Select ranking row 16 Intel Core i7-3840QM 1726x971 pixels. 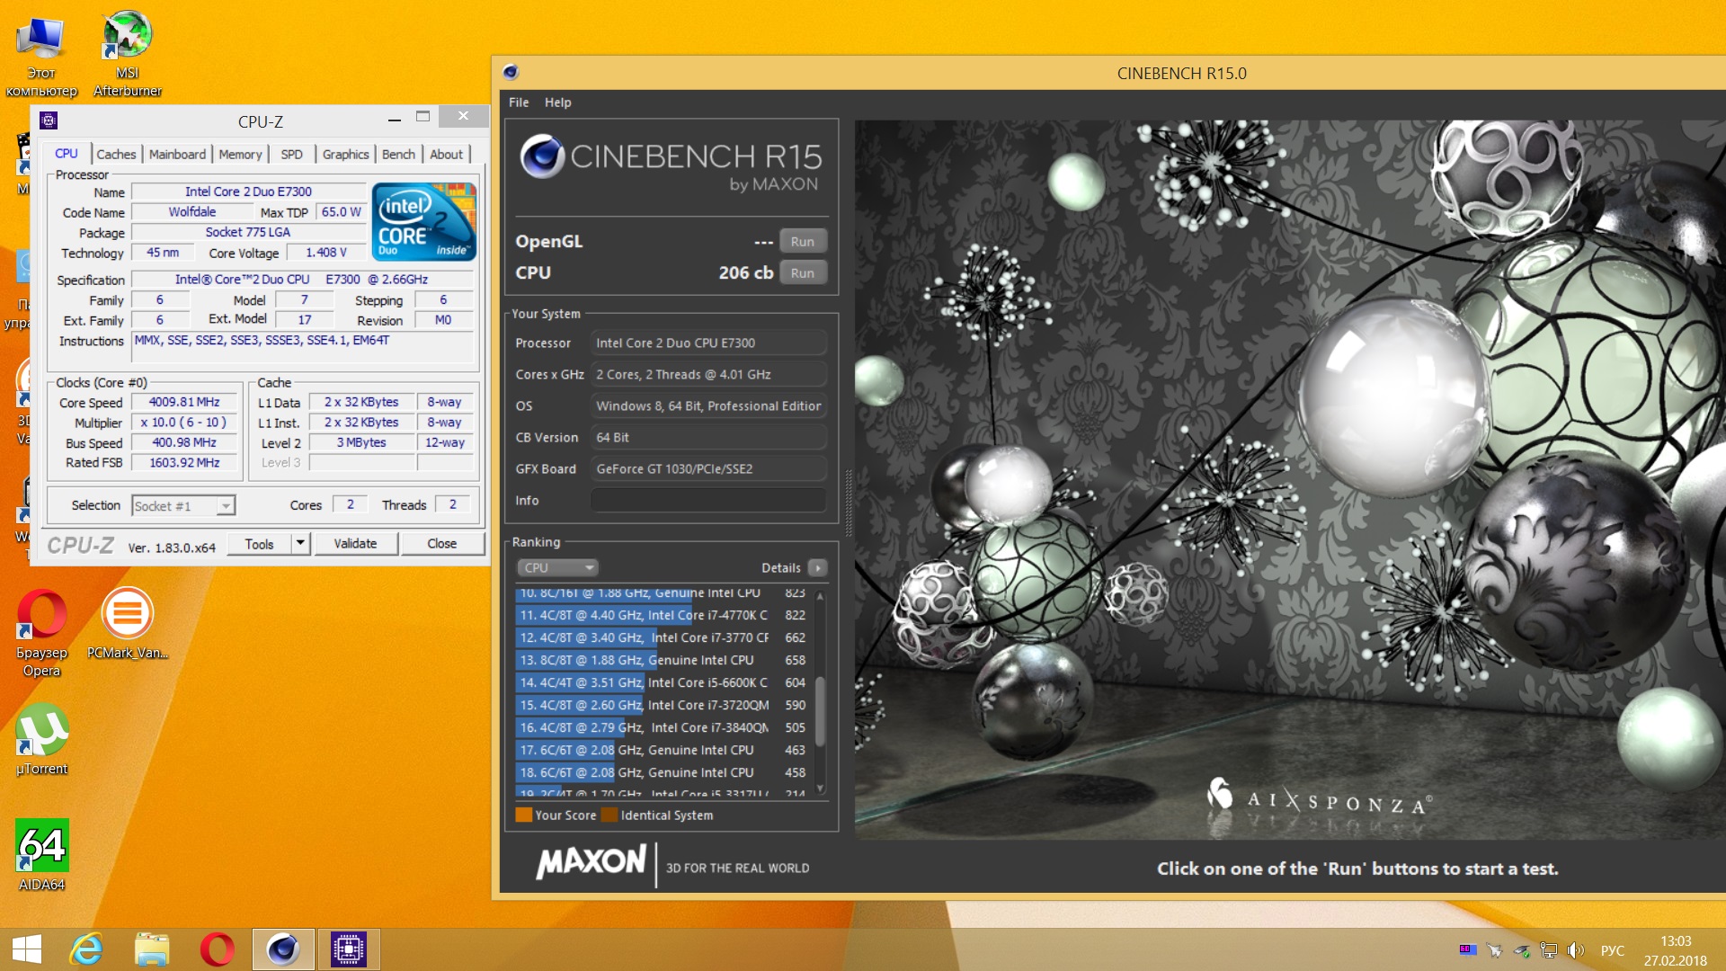[x=663, y=727]
